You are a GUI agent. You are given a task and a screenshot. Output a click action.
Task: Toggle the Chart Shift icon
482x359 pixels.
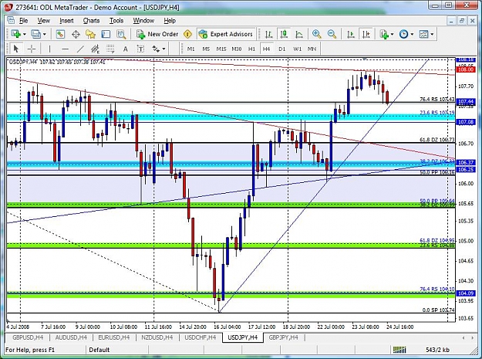pos(366,34)
